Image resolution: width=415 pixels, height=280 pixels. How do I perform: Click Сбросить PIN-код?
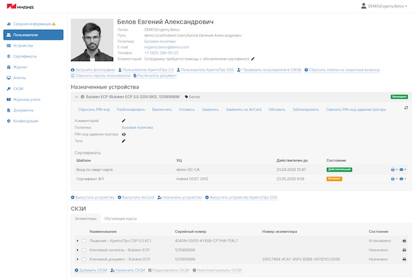94,110
